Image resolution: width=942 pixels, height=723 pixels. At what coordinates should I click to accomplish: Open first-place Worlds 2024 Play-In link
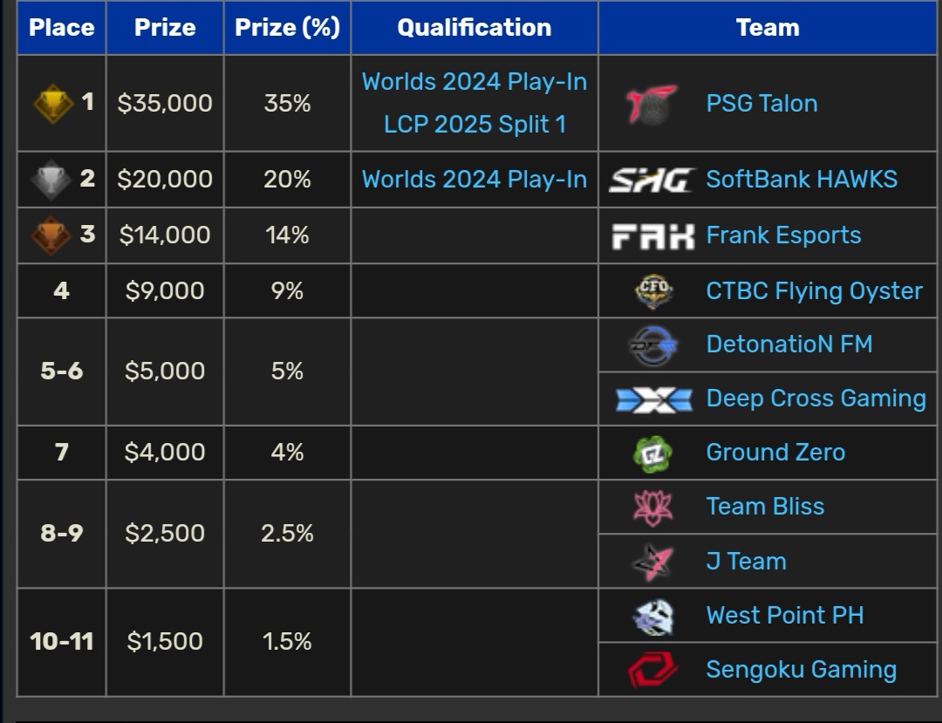(474, 82)
